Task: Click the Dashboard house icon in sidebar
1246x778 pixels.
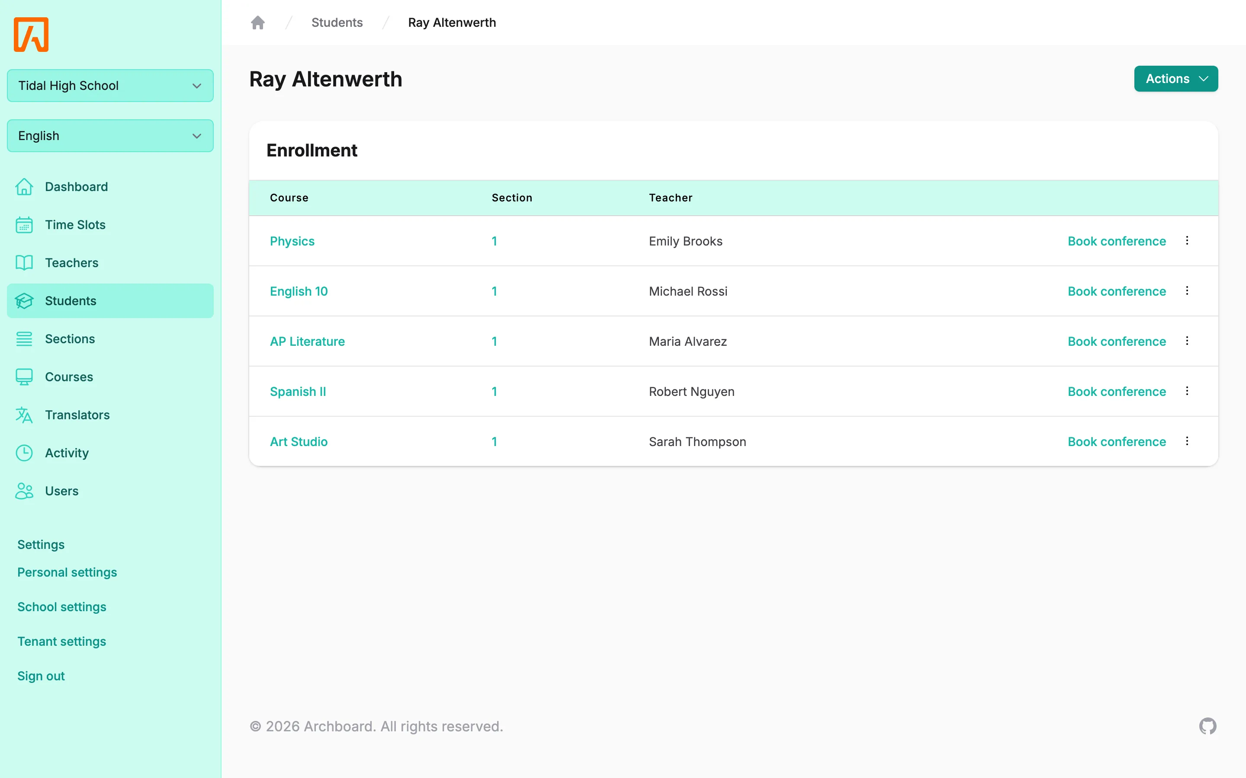Action: (24, 187)
